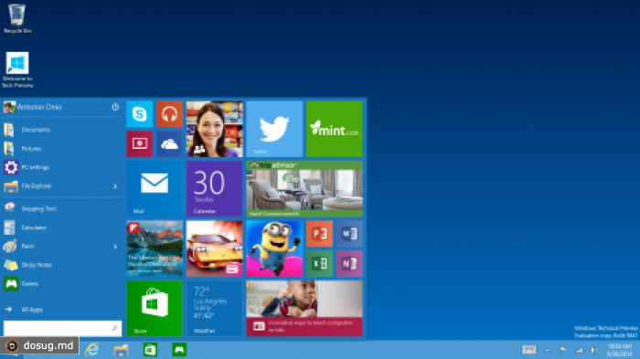
Task: Open the Recycle Bin desktop icon
Action: pos(16,18)
